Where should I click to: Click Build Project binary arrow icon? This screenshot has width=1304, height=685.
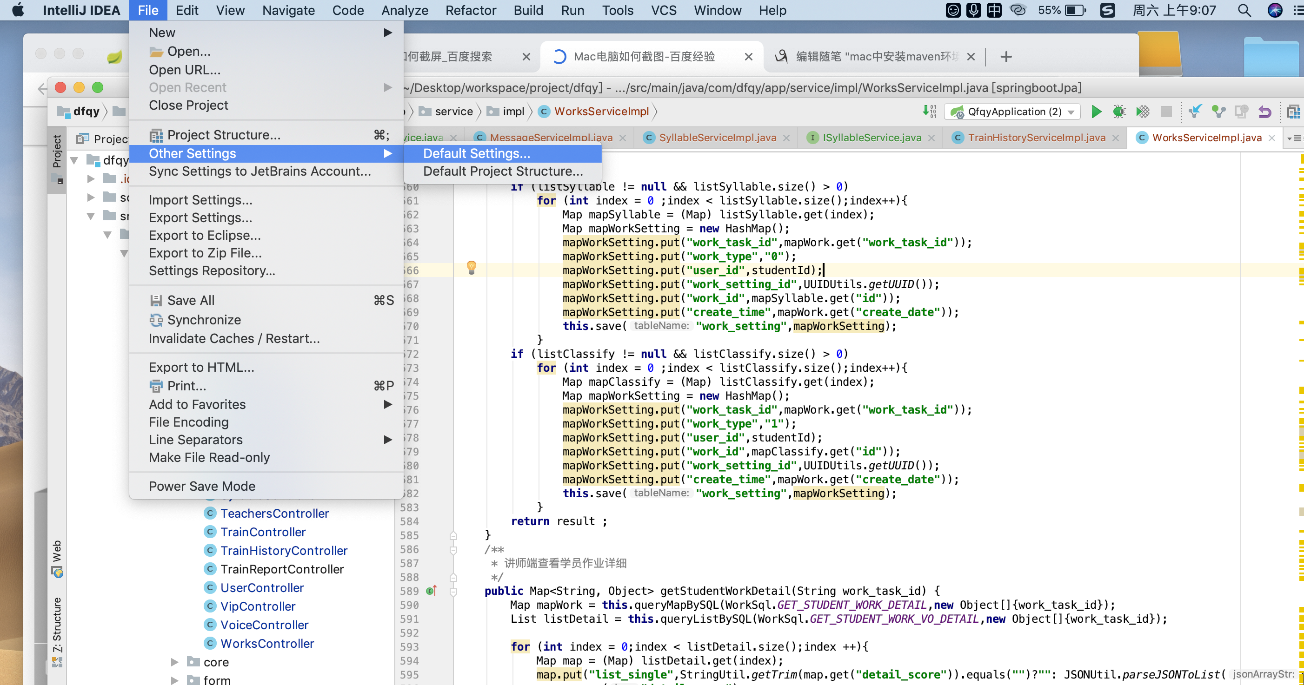(929, 111)
